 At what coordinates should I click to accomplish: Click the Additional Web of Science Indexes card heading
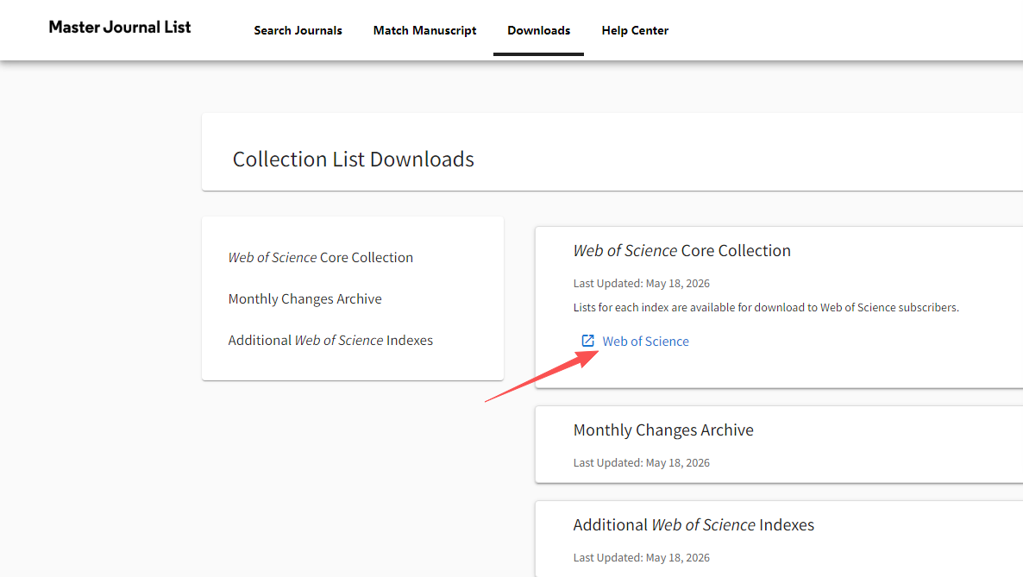point(694,524)
